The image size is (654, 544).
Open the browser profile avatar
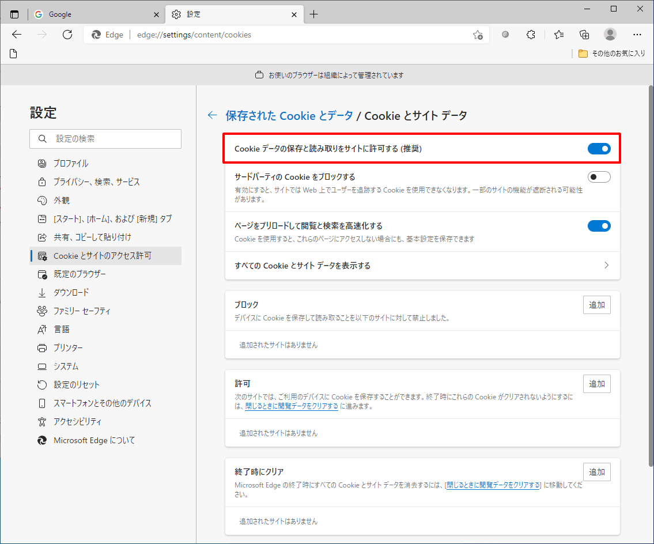[610, 35]
